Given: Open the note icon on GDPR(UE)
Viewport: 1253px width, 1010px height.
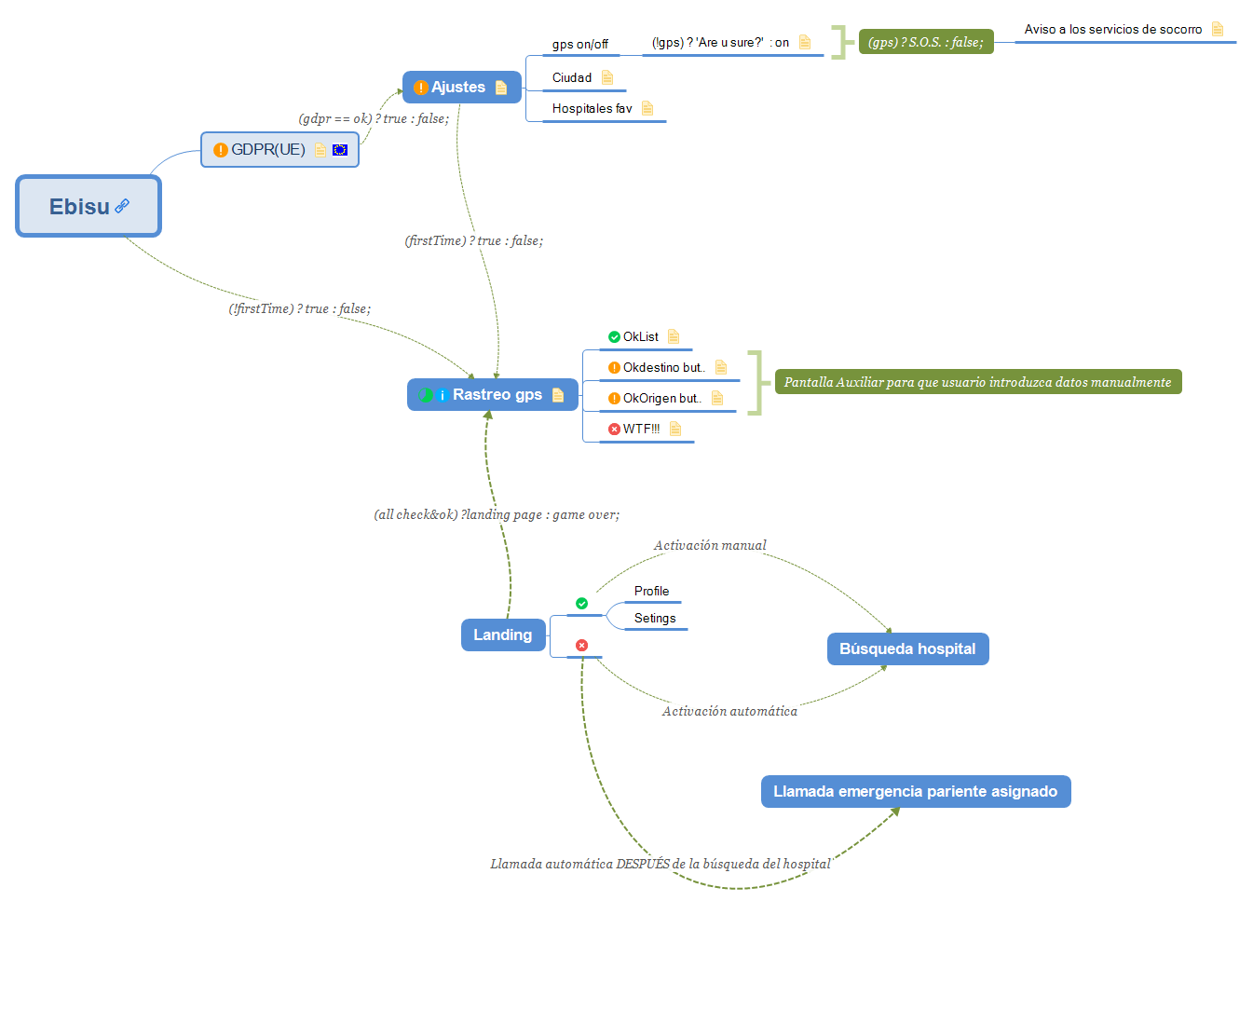Looking at the screenshot, I should point(320,150).
